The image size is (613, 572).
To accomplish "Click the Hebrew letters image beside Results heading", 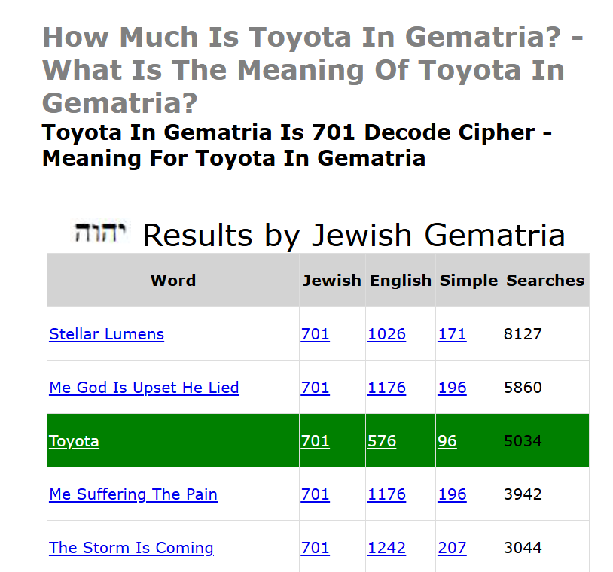I will (x=100, y=232).
